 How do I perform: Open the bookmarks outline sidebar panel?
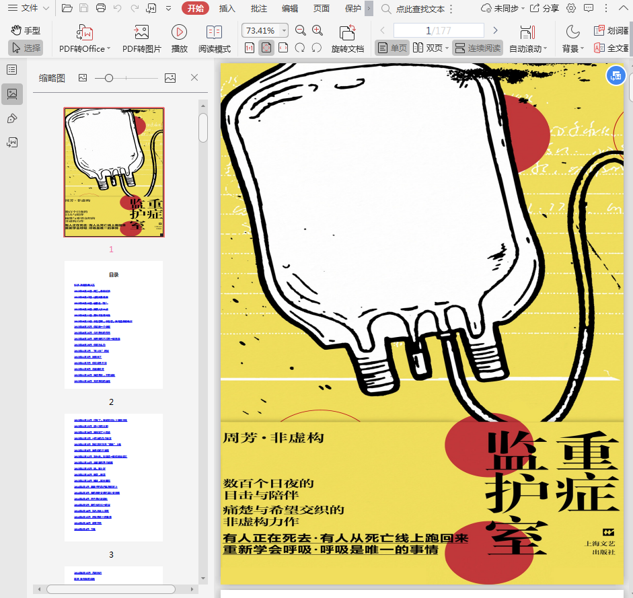pyautogui.click(x=12, y=70)
